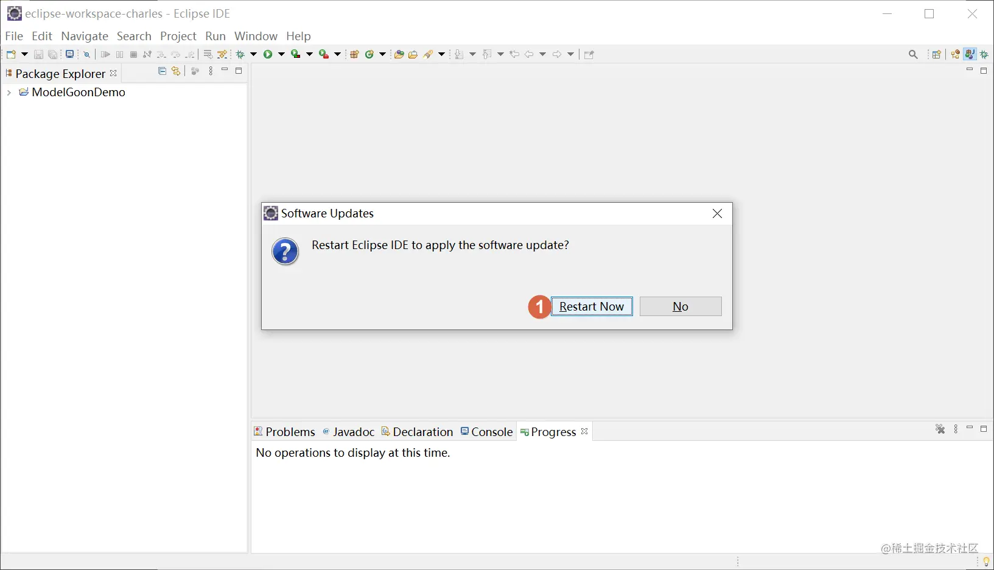The height and width of the screenshot is (570, 994).
Task: Click the Back navigation arrow
Action: [x=529, y=54]
